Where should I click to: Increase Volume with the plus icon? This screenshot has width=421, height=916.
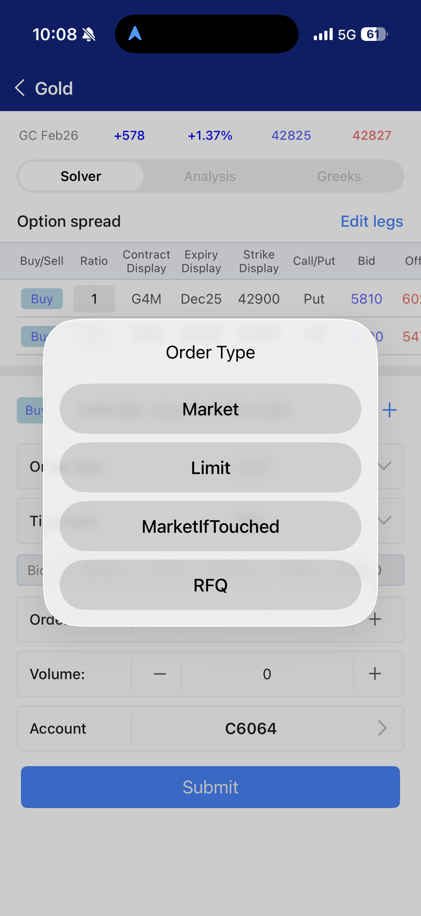pyautogui.click(x=375, y=674)
